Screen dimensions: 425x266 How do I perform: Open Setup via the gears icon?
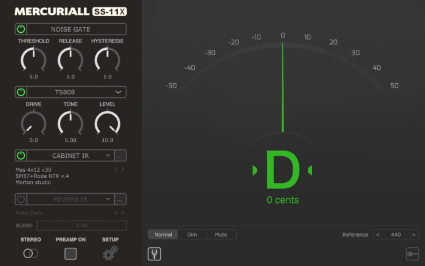[x=110, y=253]
